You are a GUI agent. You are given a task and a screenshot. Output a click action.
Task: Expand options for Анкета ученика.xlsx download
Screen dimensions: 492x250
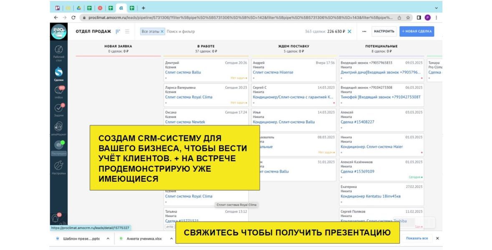coord(172,238)
